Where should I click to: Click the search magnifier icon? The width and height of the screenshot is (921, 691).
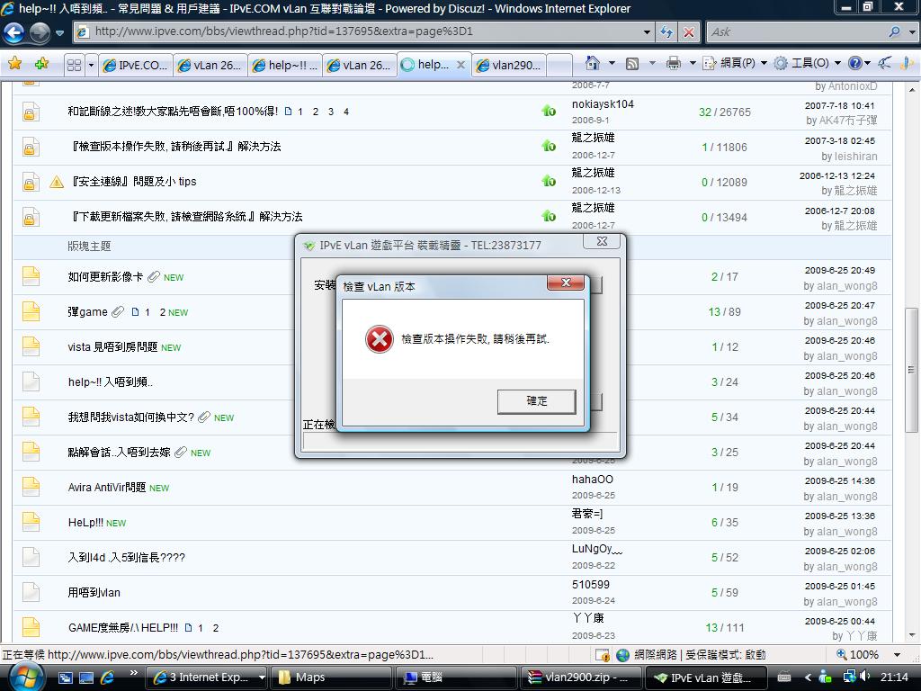coord(894,31)
